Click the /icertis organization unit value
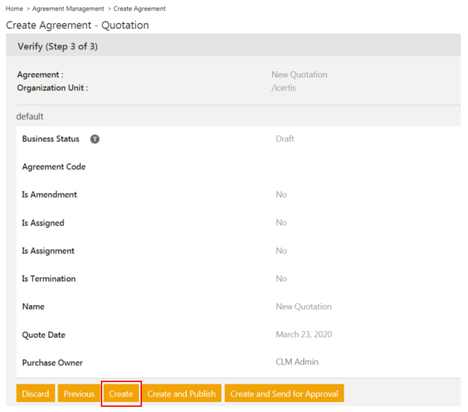 [283, 88]
